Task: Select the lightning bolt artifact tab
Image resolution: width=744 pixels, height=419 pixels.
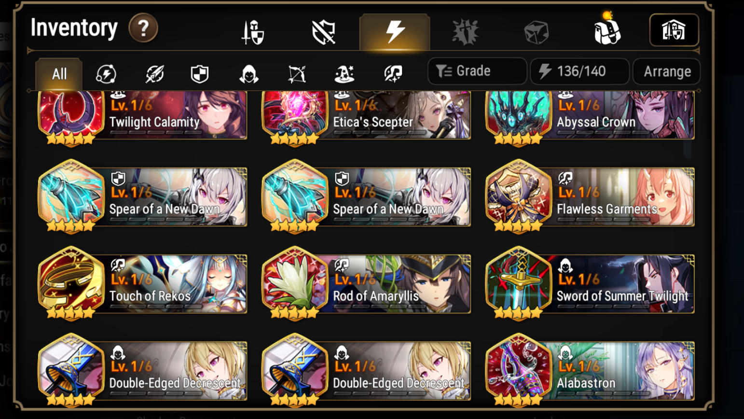Action: point(395,32)
